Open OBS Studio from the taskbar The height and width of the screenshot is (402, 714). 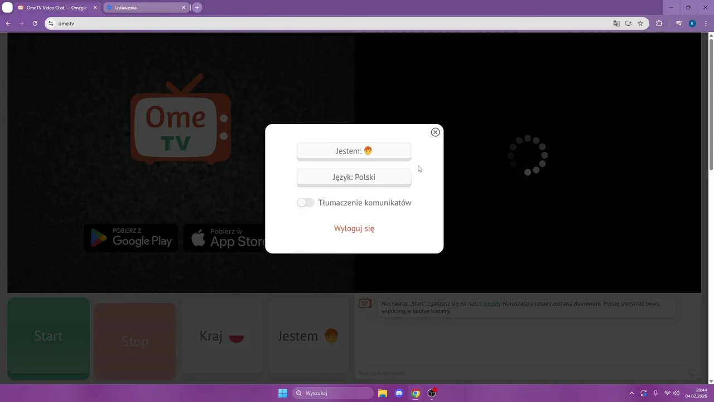pyautogui.click(x=432, y=393)
